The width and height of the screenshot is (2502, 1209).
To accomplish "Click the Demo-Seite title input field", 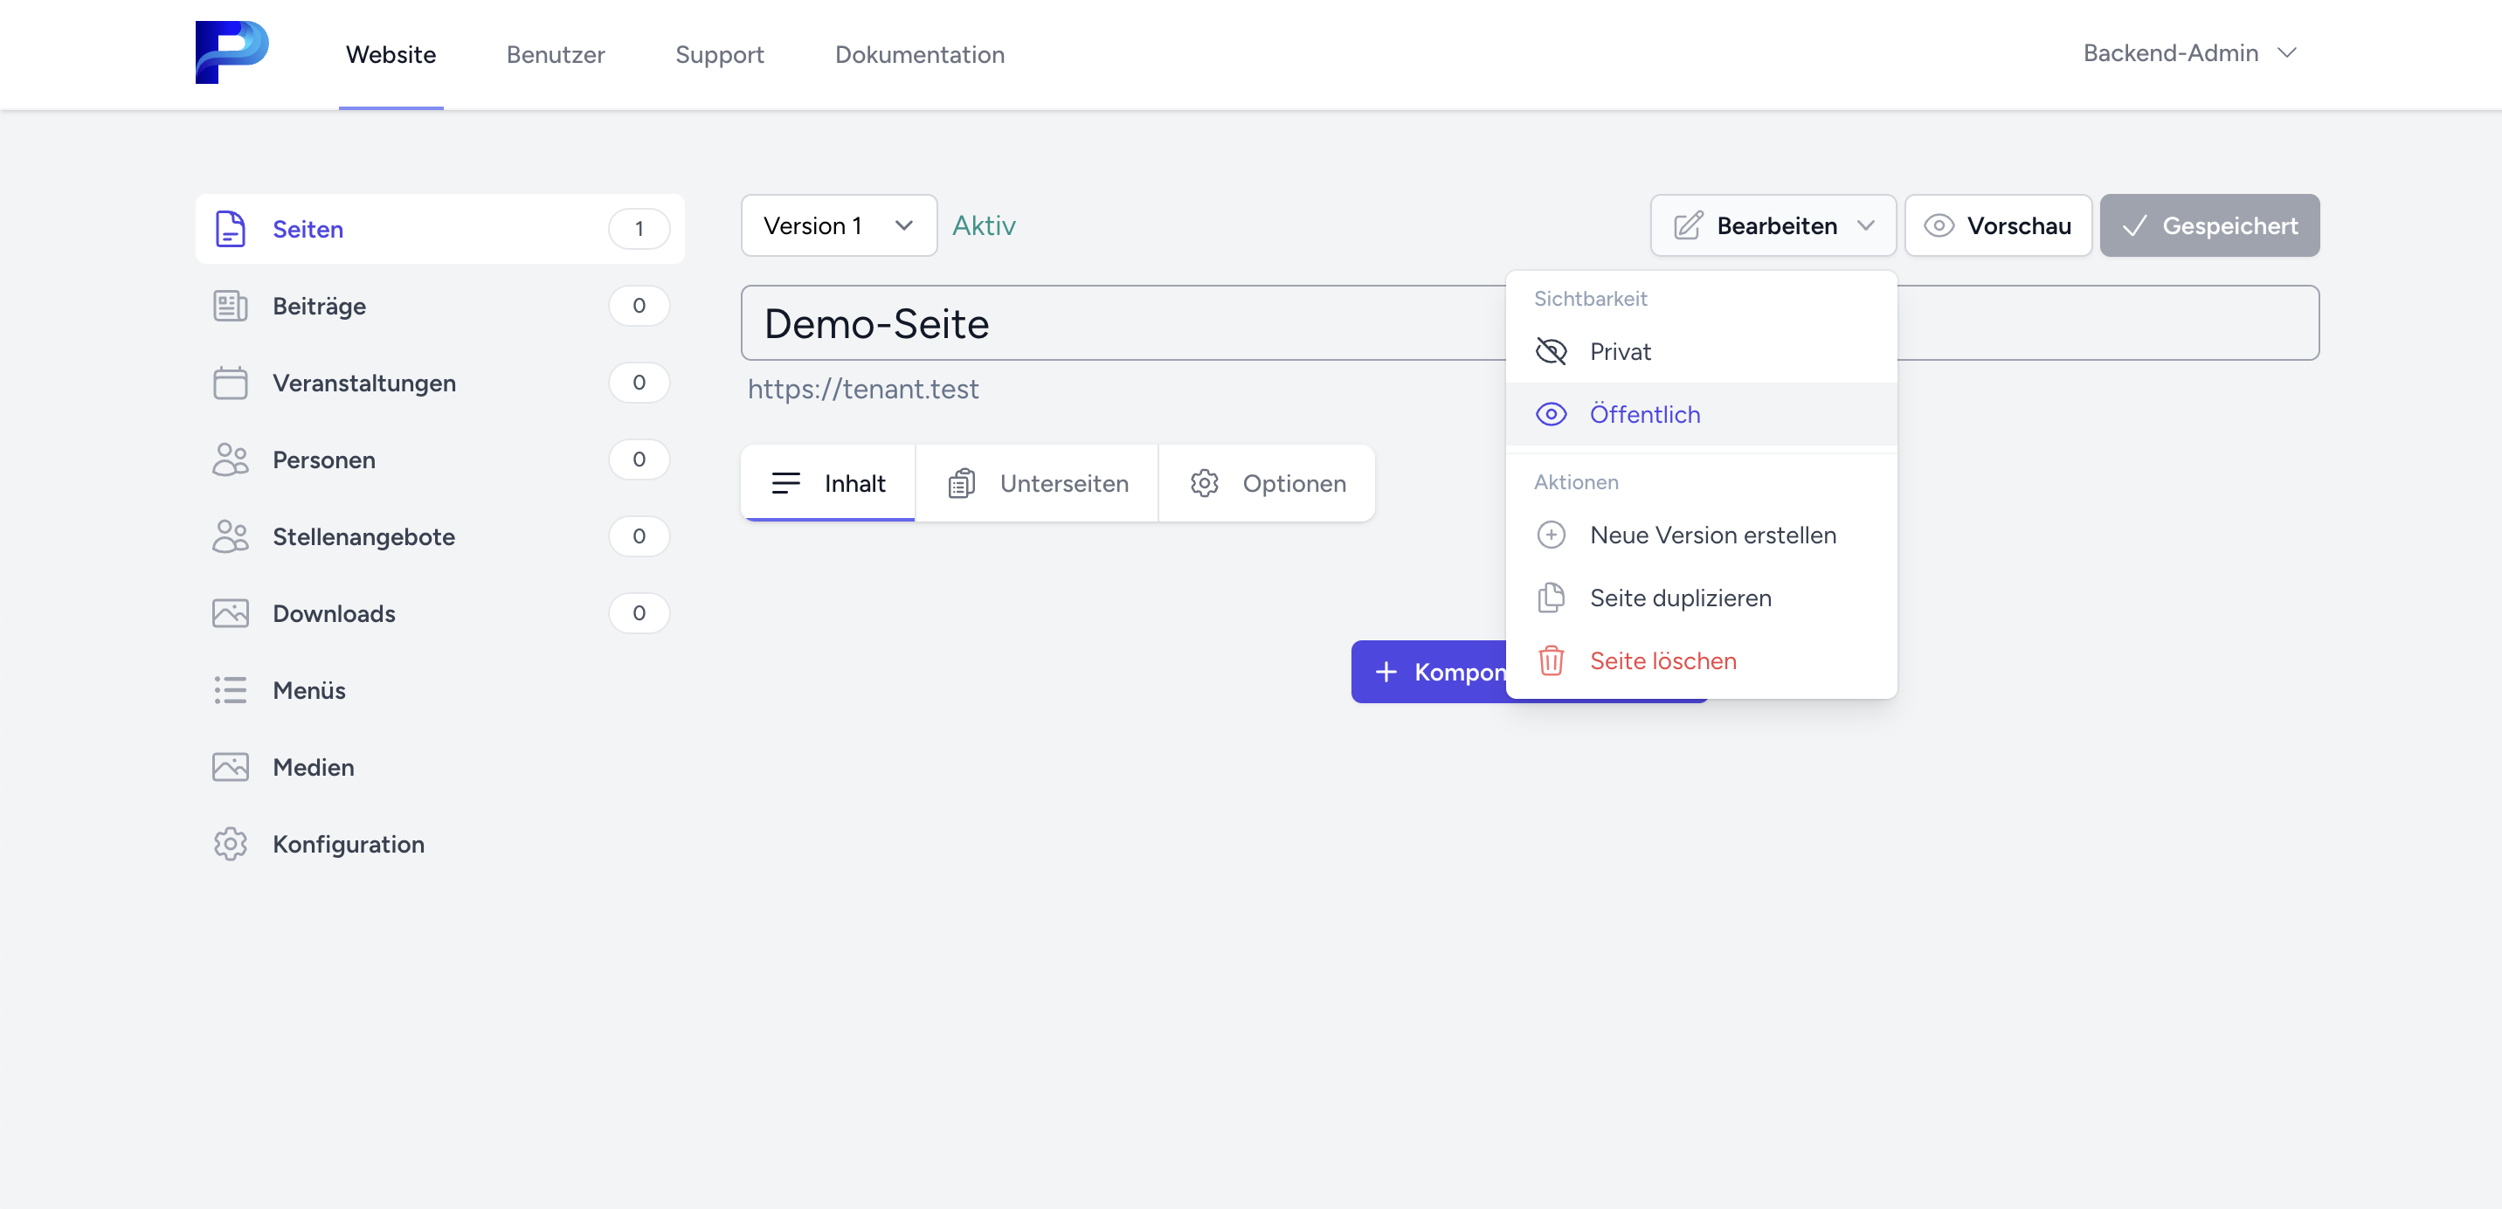I will (x=1117, y=323).
